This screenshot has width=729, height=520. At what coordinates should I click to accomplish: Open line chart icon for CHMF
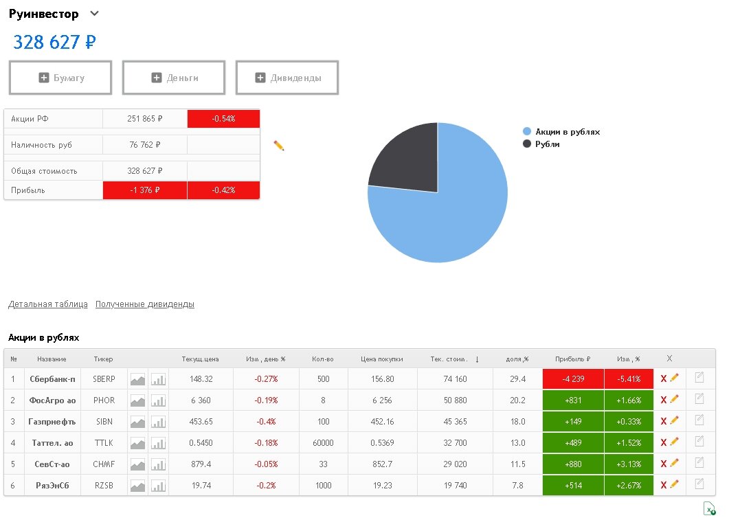pyautogui.click(x=137, y=464)
